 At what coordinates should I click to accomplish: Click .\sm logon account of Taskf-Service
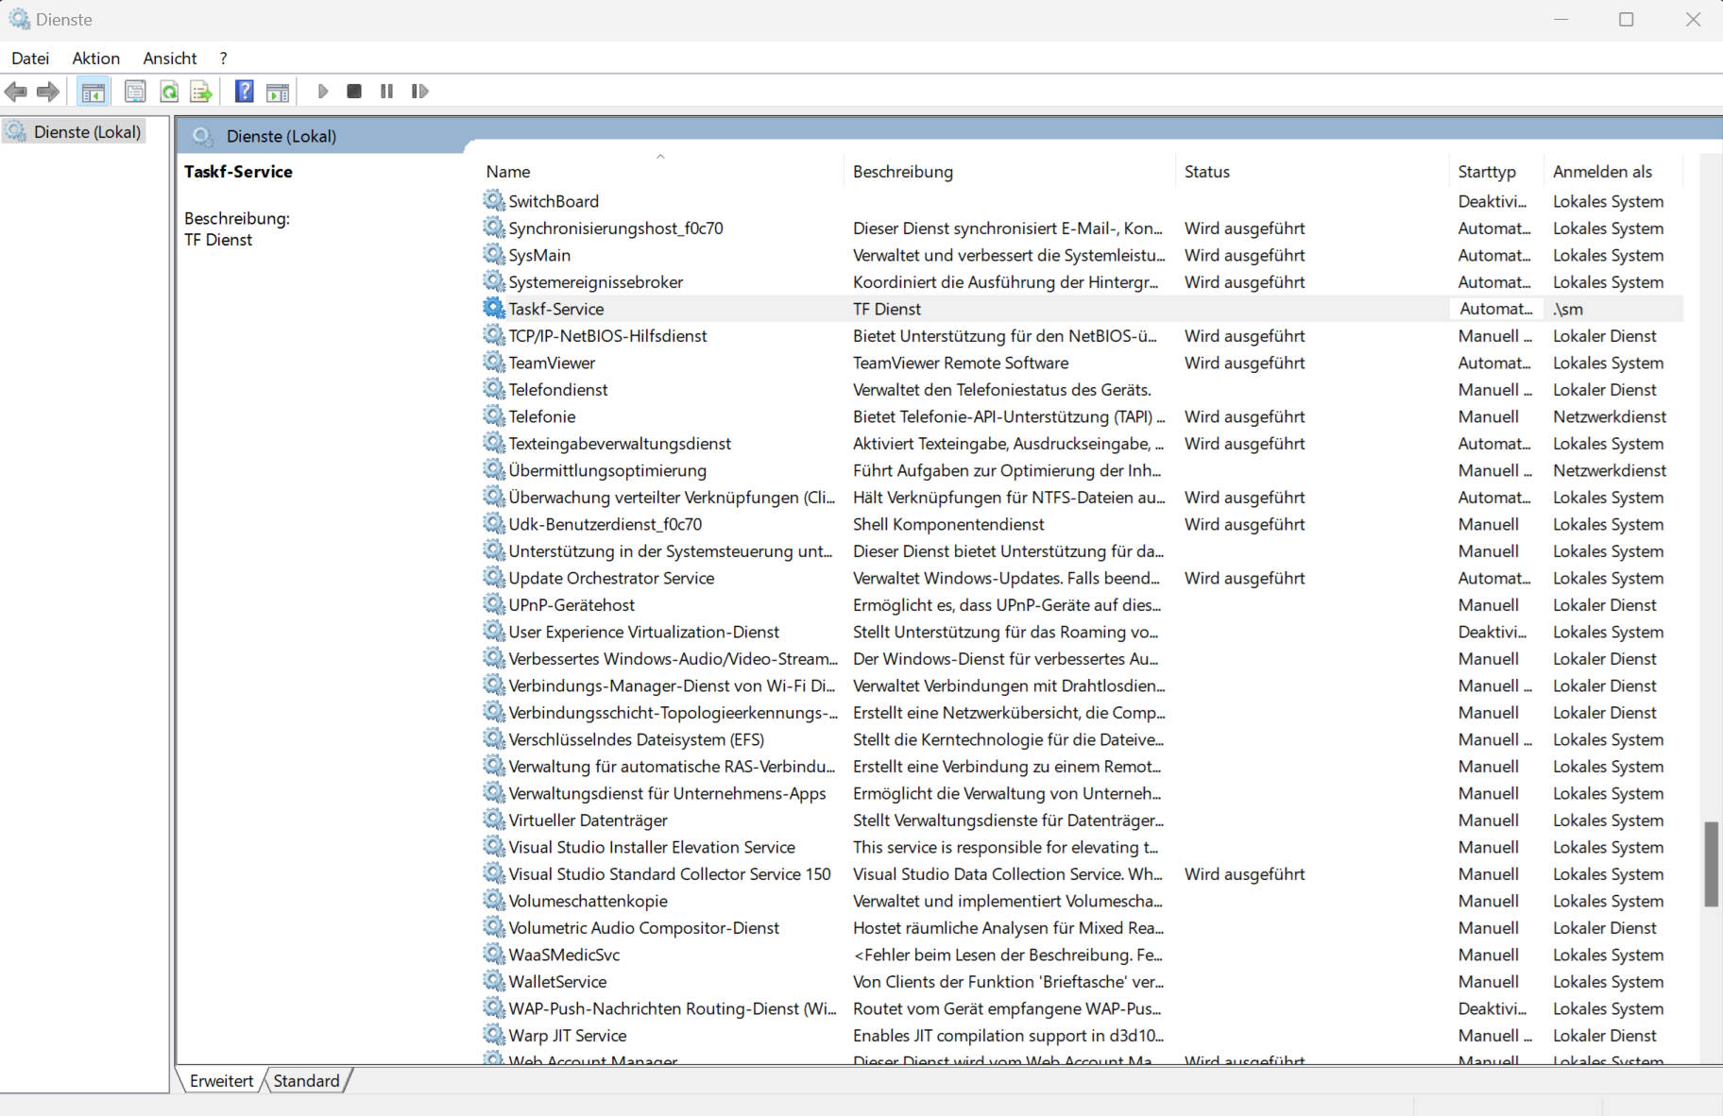[x=1568, y=309]
